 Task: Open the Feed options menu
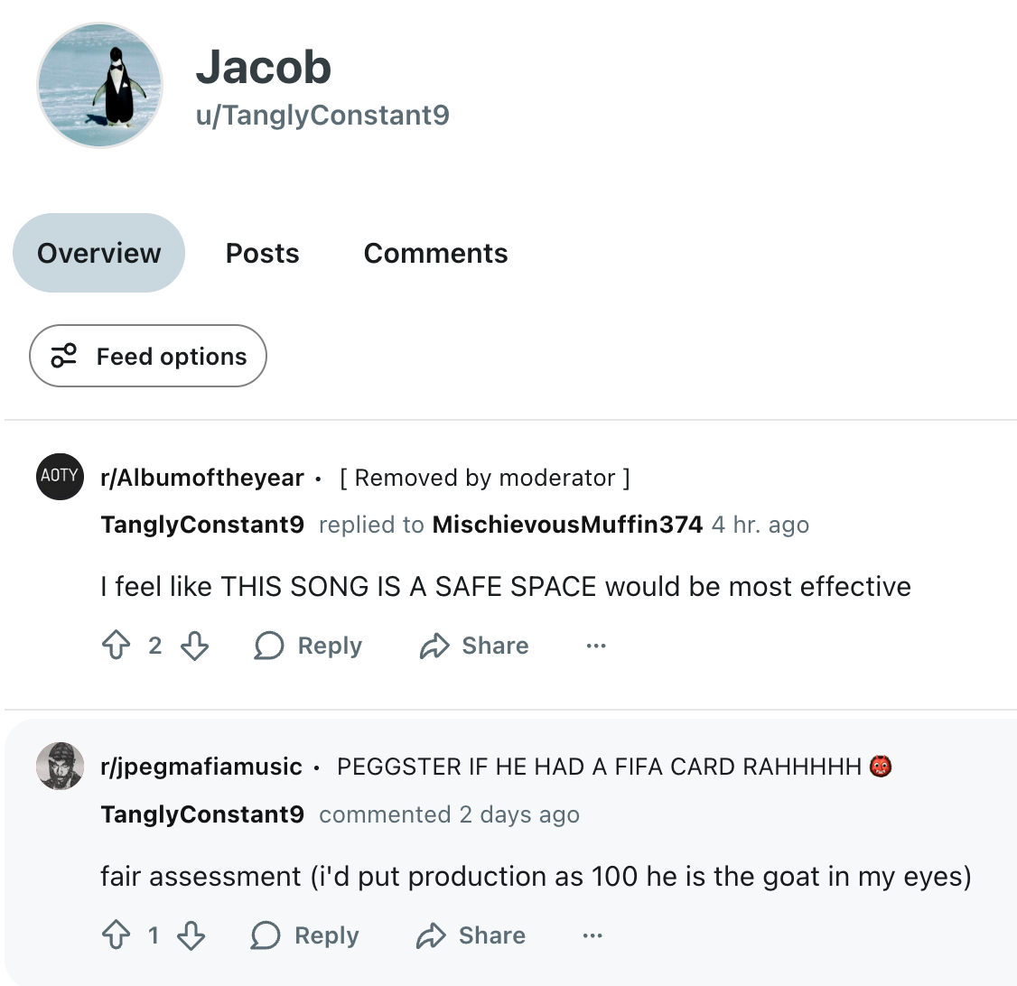147,356
